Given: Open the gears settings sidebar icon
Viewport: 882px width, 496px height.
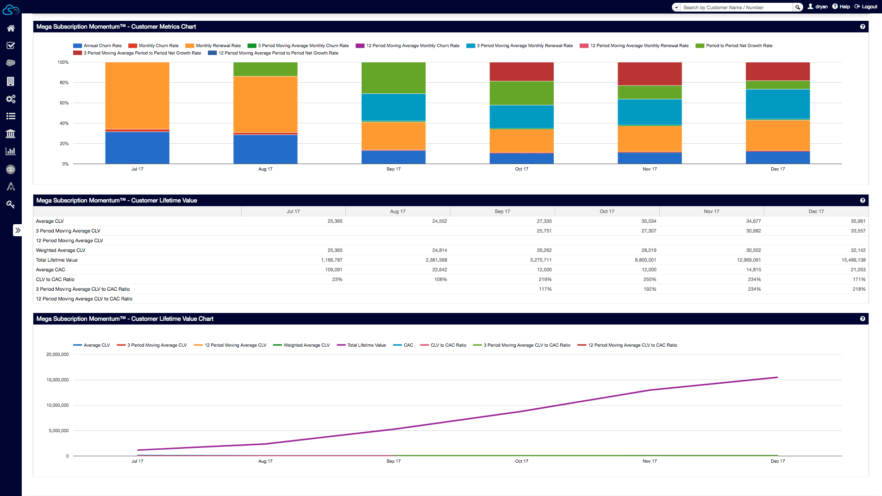Looking at the screenshot, I should 11,99.
